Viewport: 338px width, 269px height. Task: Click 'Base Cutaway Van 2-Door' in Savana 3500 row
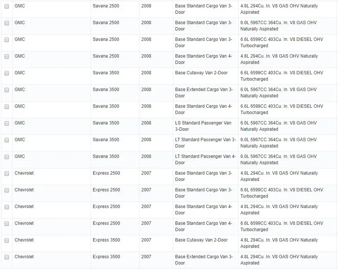click(201, 73)
